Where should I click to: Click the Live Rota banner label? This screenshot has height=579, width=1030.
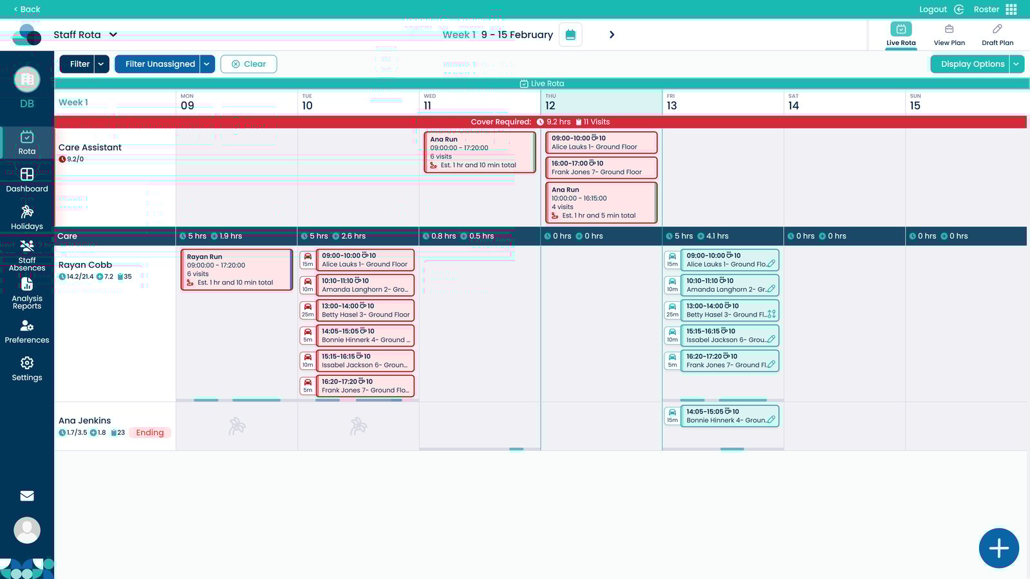(541, 84)
